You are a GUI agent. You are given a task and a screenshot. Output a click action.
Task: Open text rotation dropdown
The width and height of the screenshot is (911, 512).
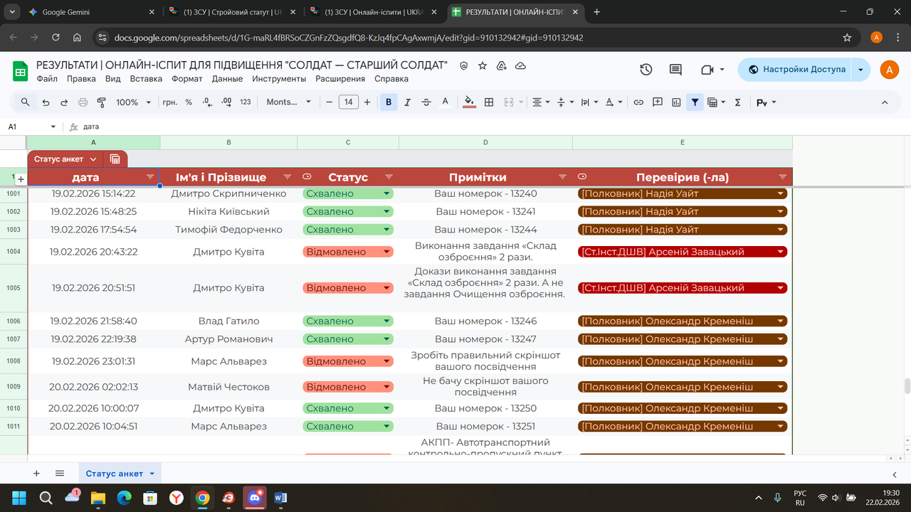click(x=614, y=102)
